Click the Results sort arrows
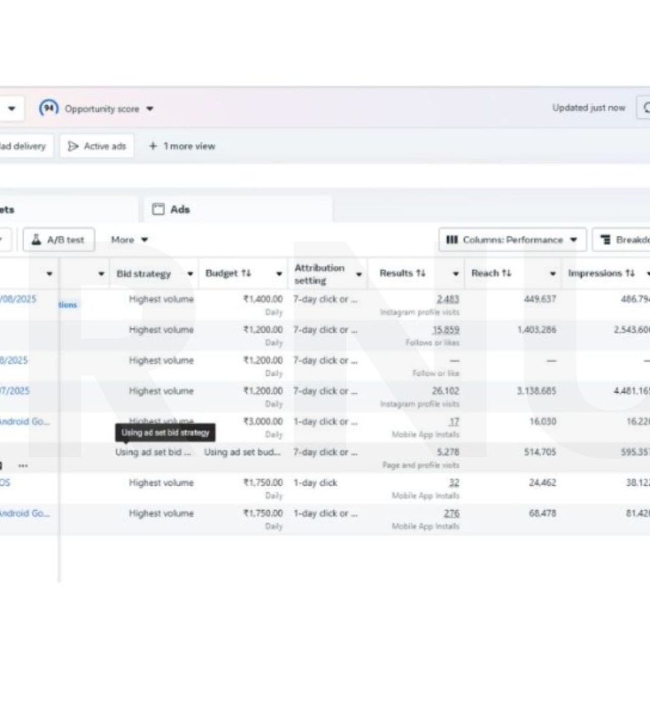 point(421,273)
